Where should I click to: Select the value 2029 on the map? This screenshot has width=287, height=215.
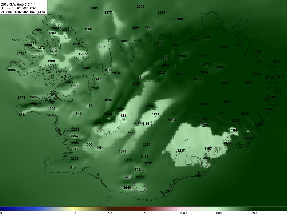[149, 27]
